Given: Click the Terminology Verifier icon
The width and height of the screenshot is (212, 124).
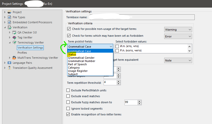Looking at the screenshot, I should coord(14,43).
